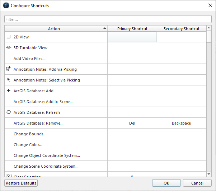Sort by the Action column header

pyautogui.click(x=54, y=29)
